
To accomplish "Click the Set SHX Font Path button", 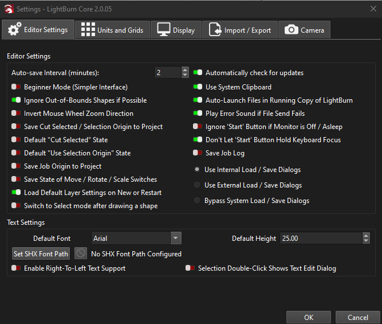I will pos(41,253).
